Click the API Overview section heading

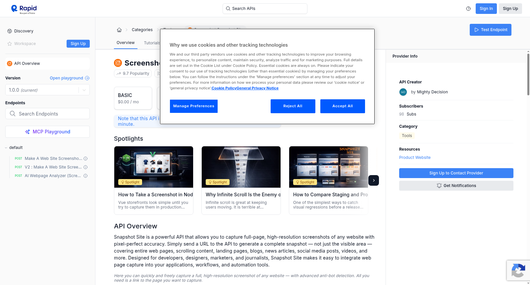pos(135,226)
